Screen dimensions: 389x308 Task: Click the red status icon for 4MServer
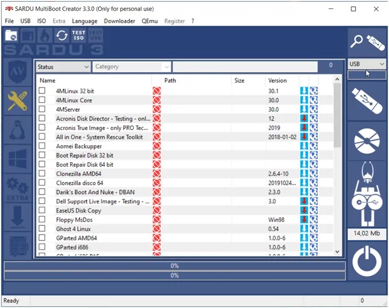pos(156,109)
